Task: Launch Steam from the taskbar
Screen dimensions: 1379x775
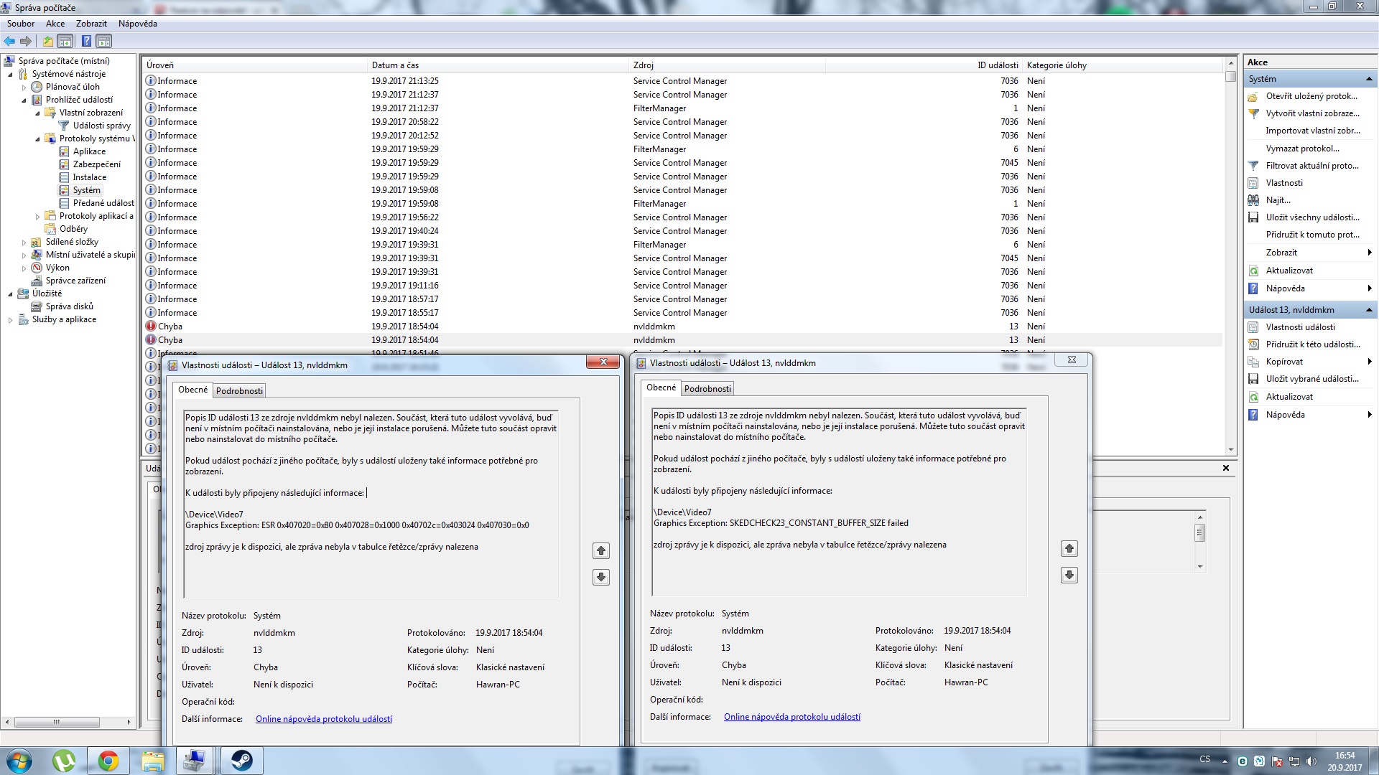Action: [241, 760]
